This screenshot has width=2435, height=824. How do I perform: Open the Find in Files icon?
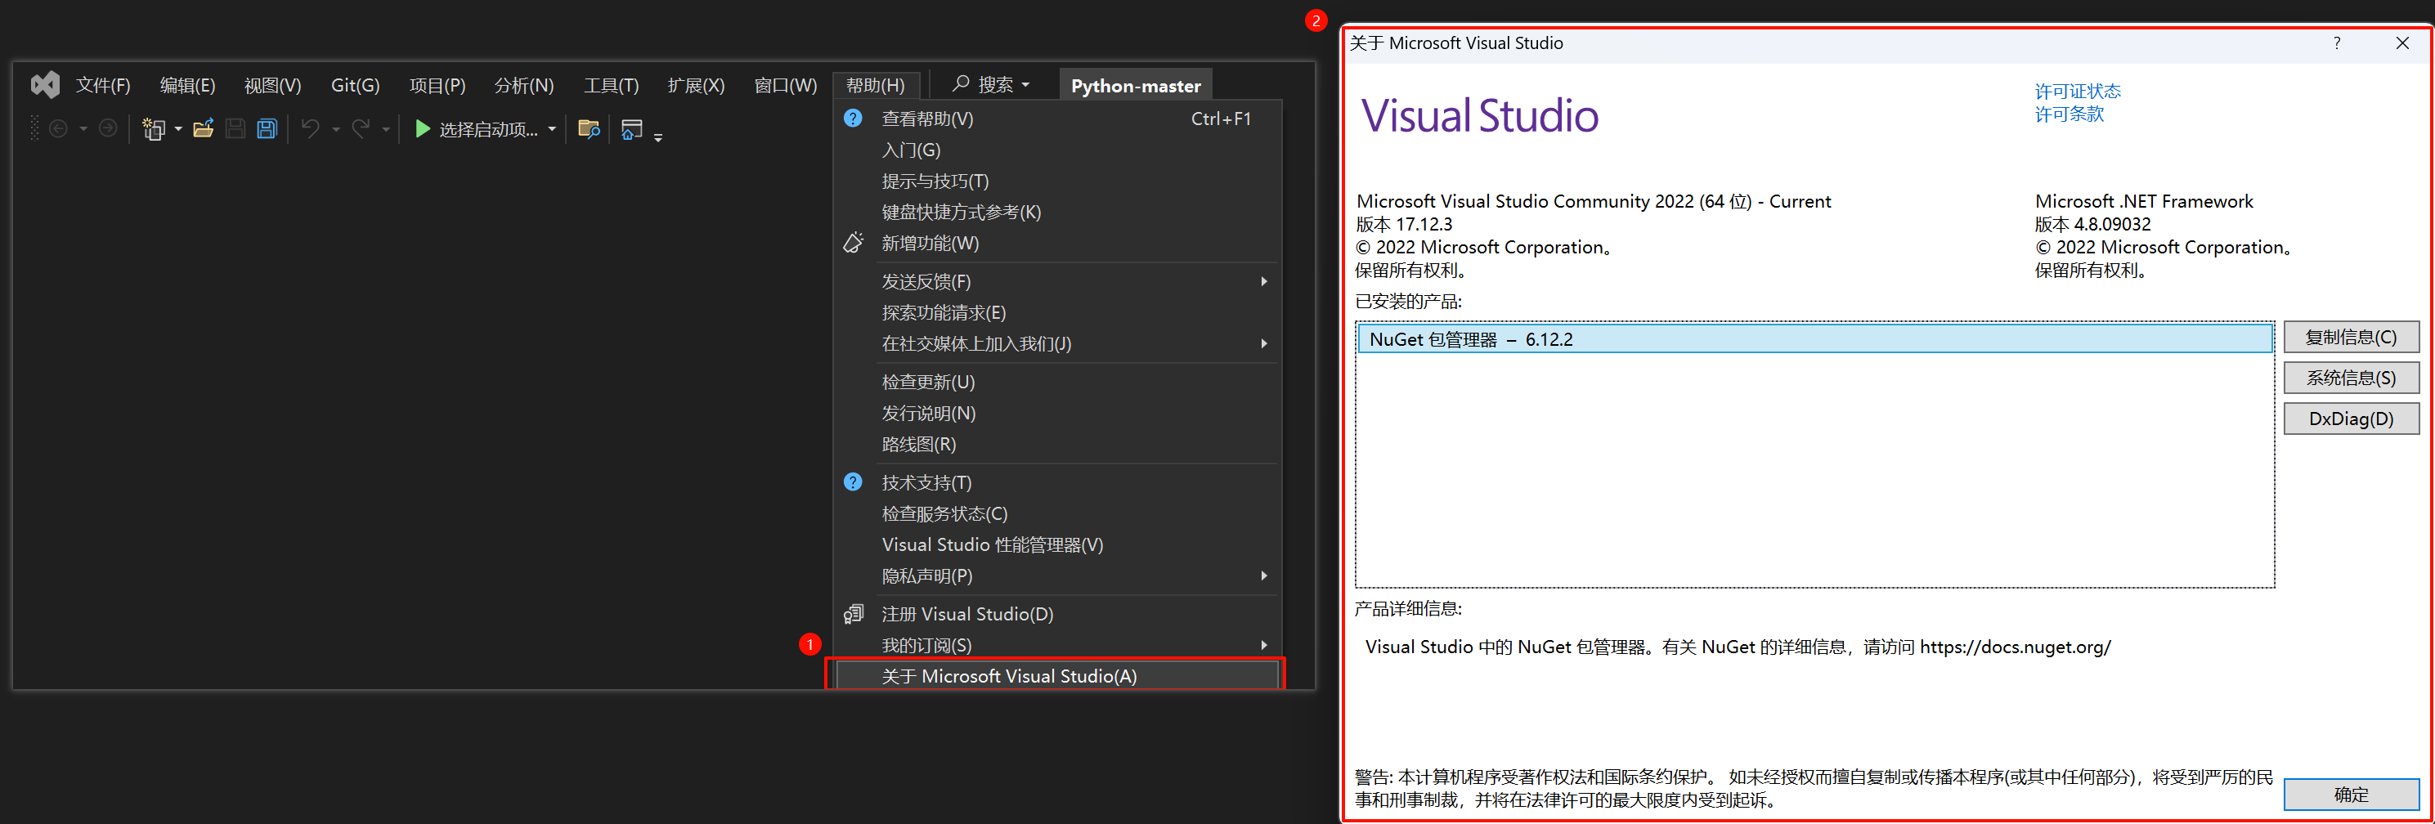[589, 128]
